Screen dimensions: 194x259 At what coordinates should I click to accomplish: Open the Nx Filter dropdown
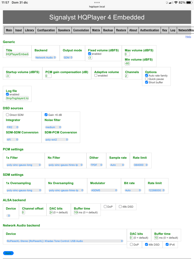(65, 165)
